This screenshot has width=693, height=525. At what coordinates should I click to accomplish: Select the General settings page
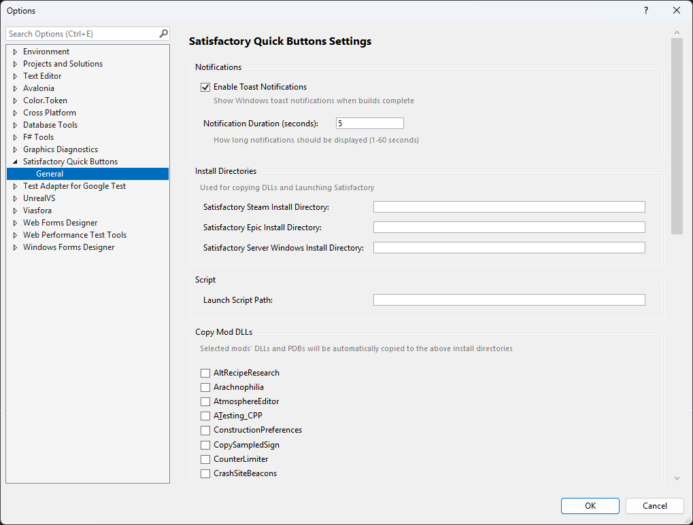click(x=50, y=174)
